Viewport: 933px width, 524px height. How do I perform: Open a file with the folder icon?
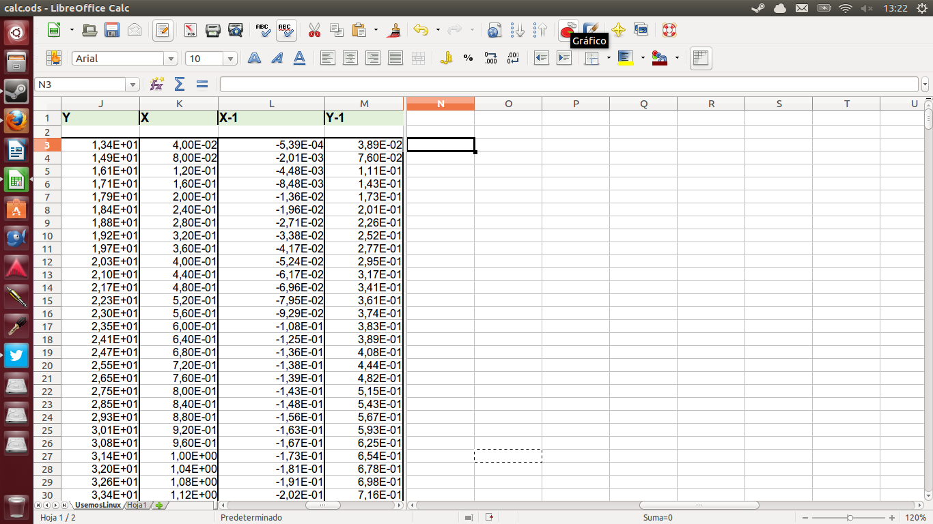(x=89, y=30)
